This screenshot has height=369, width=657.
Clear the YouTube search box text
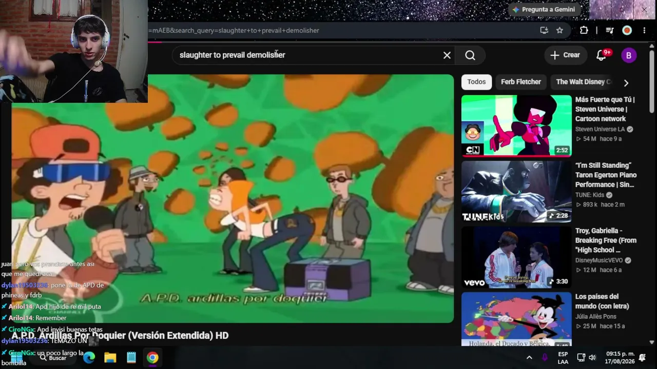[x=447, y=55]
